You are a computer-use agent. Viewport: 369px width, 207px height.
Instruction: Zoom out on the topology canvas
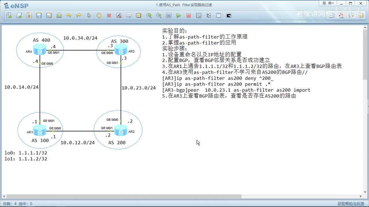[159, 16]
